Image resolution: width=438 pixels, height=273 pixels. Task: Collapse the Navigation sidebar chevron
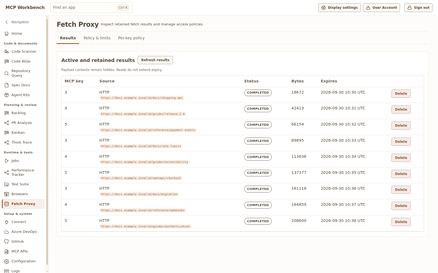[x=7, y=22]
